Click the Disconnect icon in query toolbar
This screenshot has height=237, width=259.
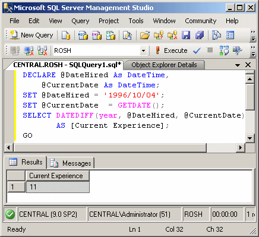pyautogui.click(x=29, y=50)
